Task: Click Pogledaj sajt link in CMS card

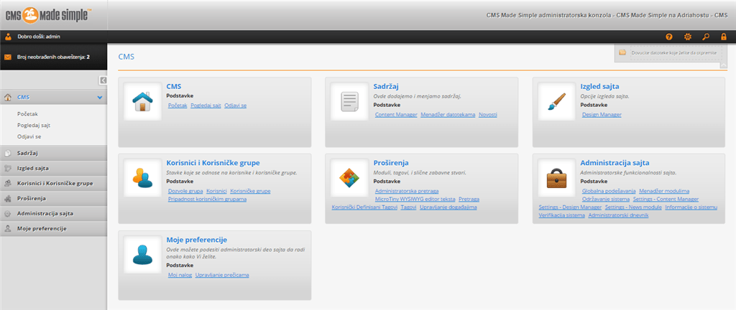Action: coord(206,105)
